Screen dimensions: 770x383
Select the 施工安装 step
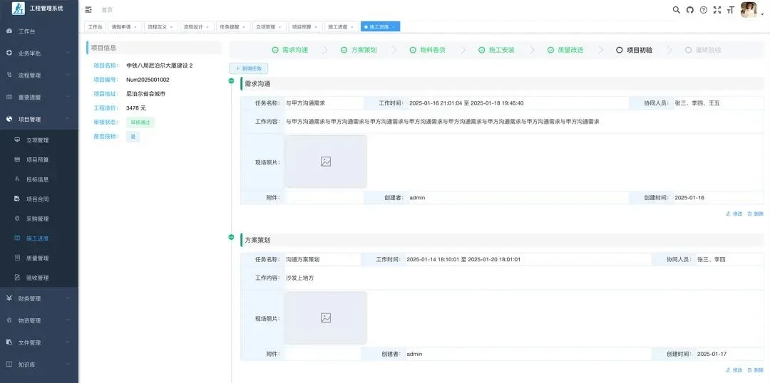coord(496,50)
